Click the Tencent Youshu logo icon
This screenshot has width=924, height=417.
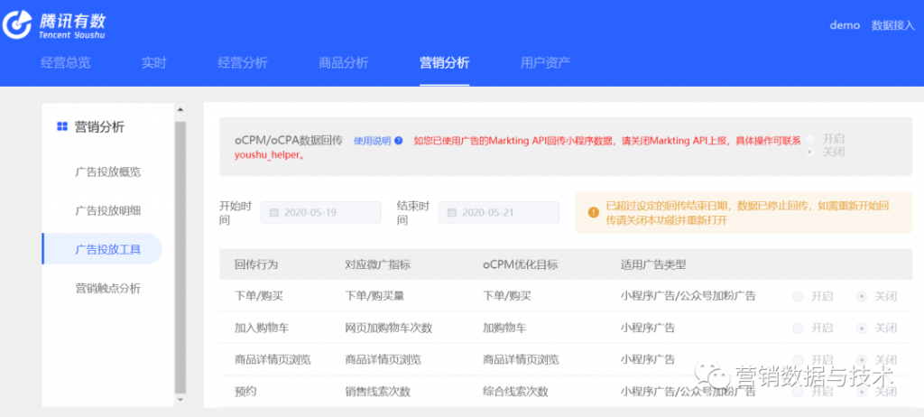click(x=16, y=26)
